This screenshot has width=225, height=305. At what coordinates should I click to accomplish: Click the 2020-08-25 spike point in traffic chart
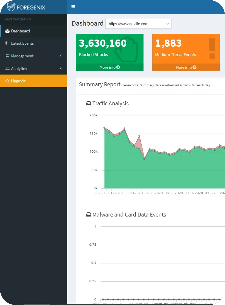click(x=139, y=136)
